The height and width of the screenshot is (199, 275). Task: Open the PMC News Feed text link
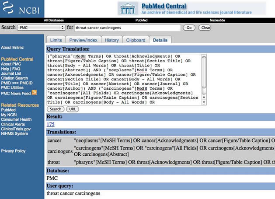[16, 94]
